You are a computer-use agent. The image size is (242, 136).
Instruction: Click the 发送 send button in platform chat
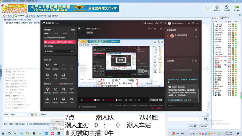[205, 119]
